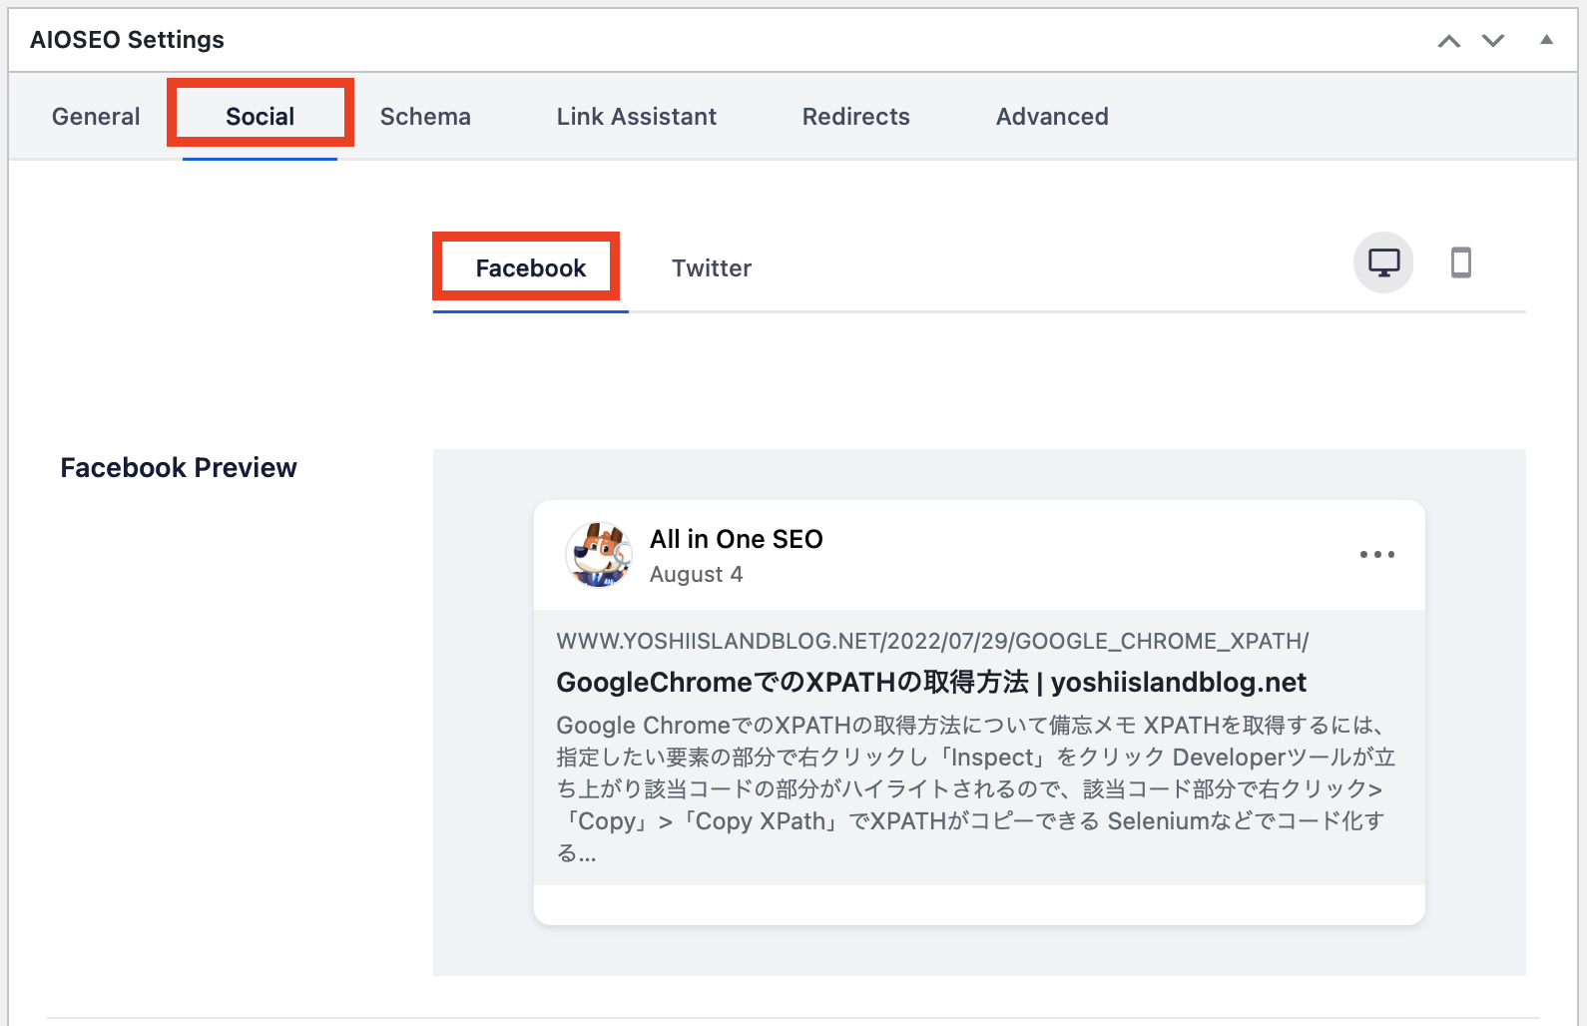
Task: Click the preview description paragraph text
Action: 975,788
